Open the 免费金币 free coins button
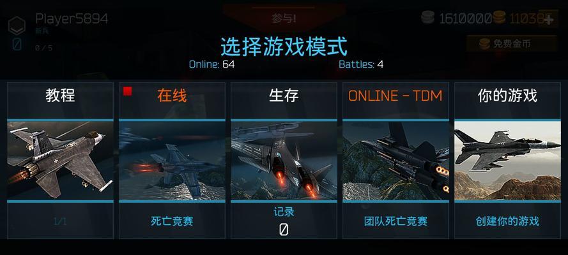568x255 pixels. [511, 44]
